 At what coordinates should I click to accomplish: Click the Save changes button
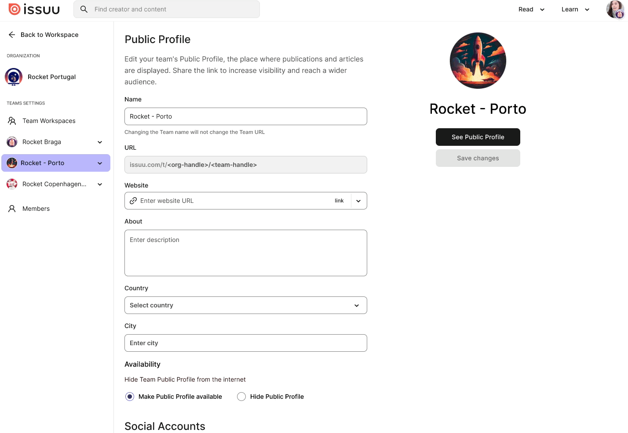(478, 158)
